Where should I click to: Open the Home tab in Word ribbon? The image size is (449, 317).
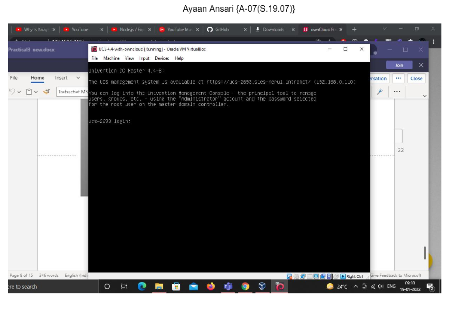point(37,78)
